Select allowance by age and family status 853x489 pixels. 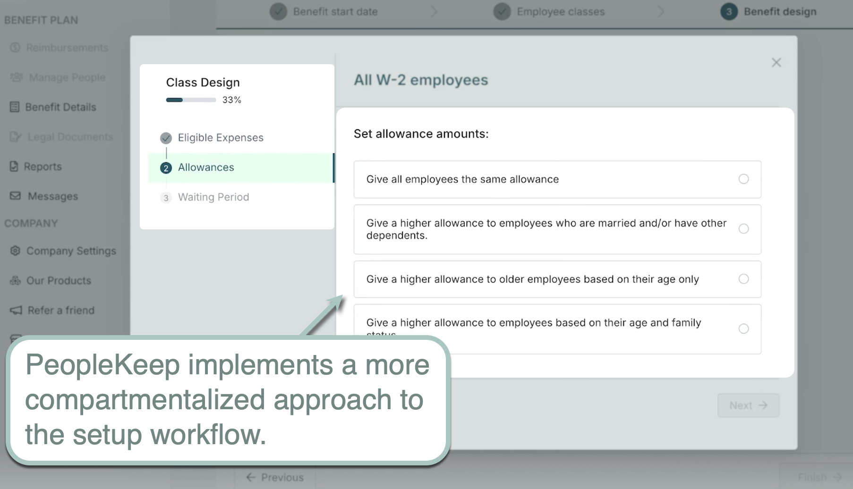(557, 329)
